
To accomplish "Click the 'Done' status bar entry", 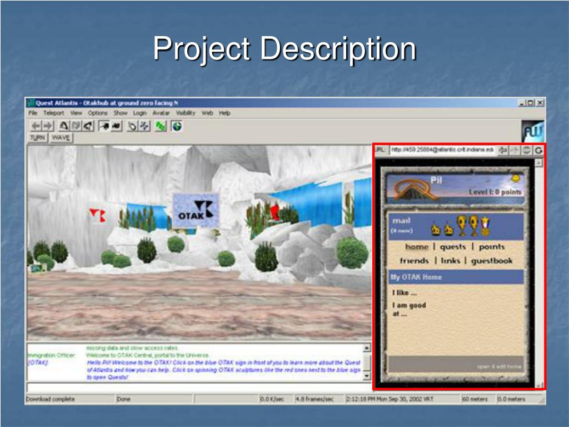I will (x=123, y=399).
